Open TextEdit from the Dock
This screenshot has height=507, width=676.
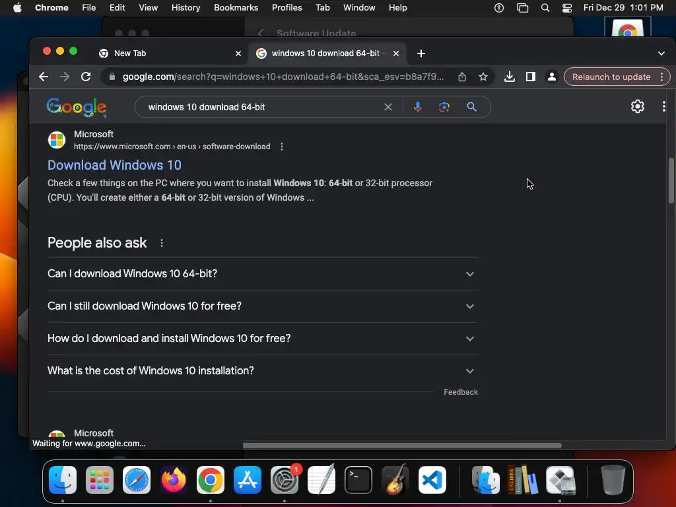(x=321, y=480)
